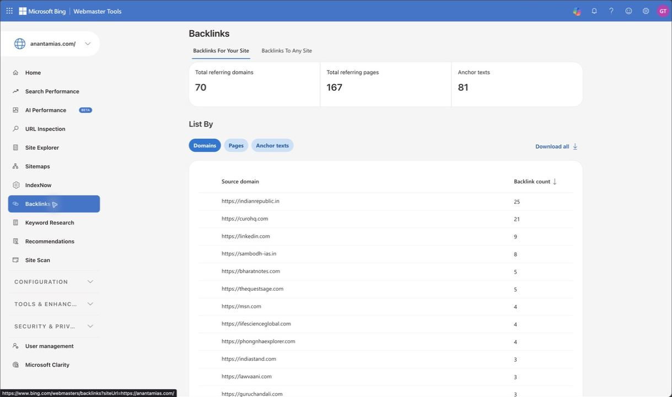
Task: Expand the TOOLS & ENHANC... section
Action: pos(54,304)
